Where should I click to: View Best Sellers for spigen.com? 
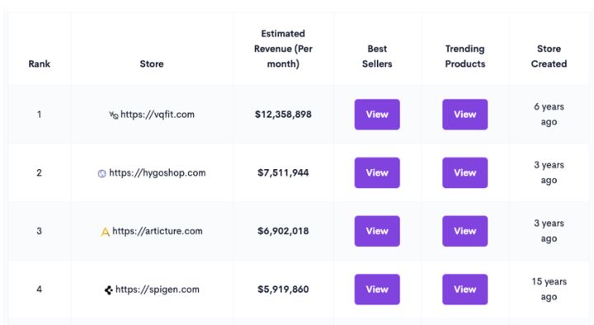(377, 290)
